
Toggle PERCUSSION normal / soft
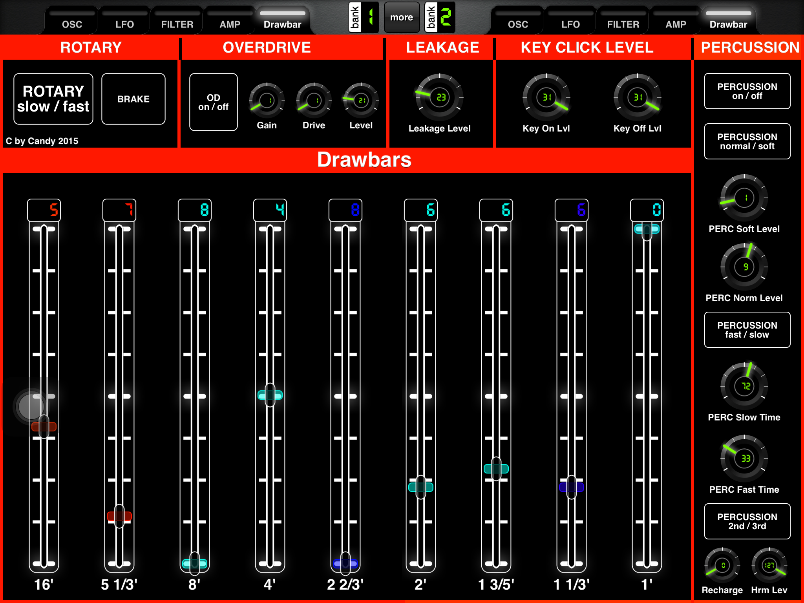747,141
